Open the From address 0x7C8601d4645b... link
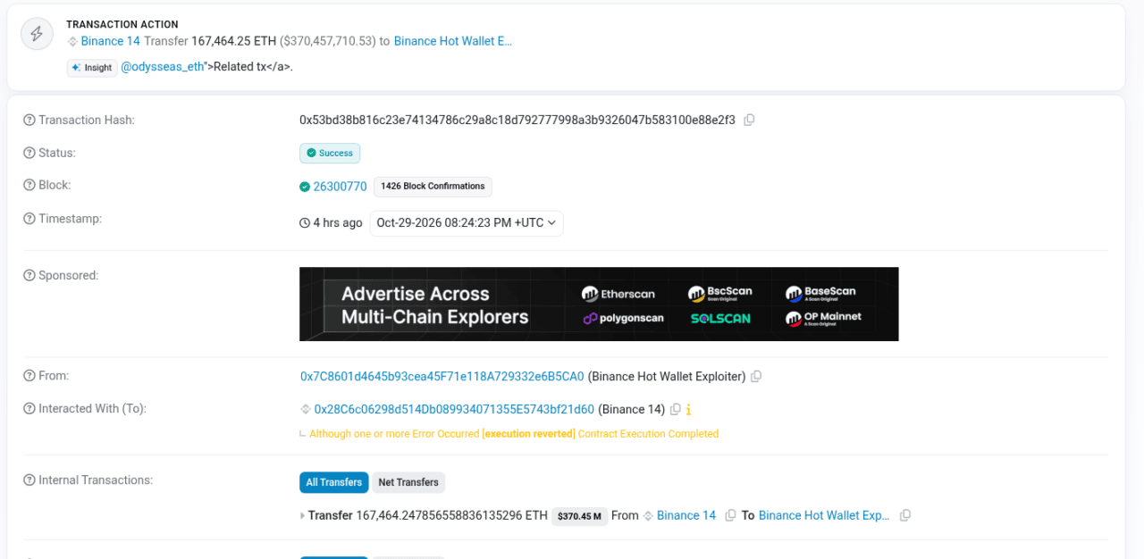1144x559 pixels. tap(442, 377)
